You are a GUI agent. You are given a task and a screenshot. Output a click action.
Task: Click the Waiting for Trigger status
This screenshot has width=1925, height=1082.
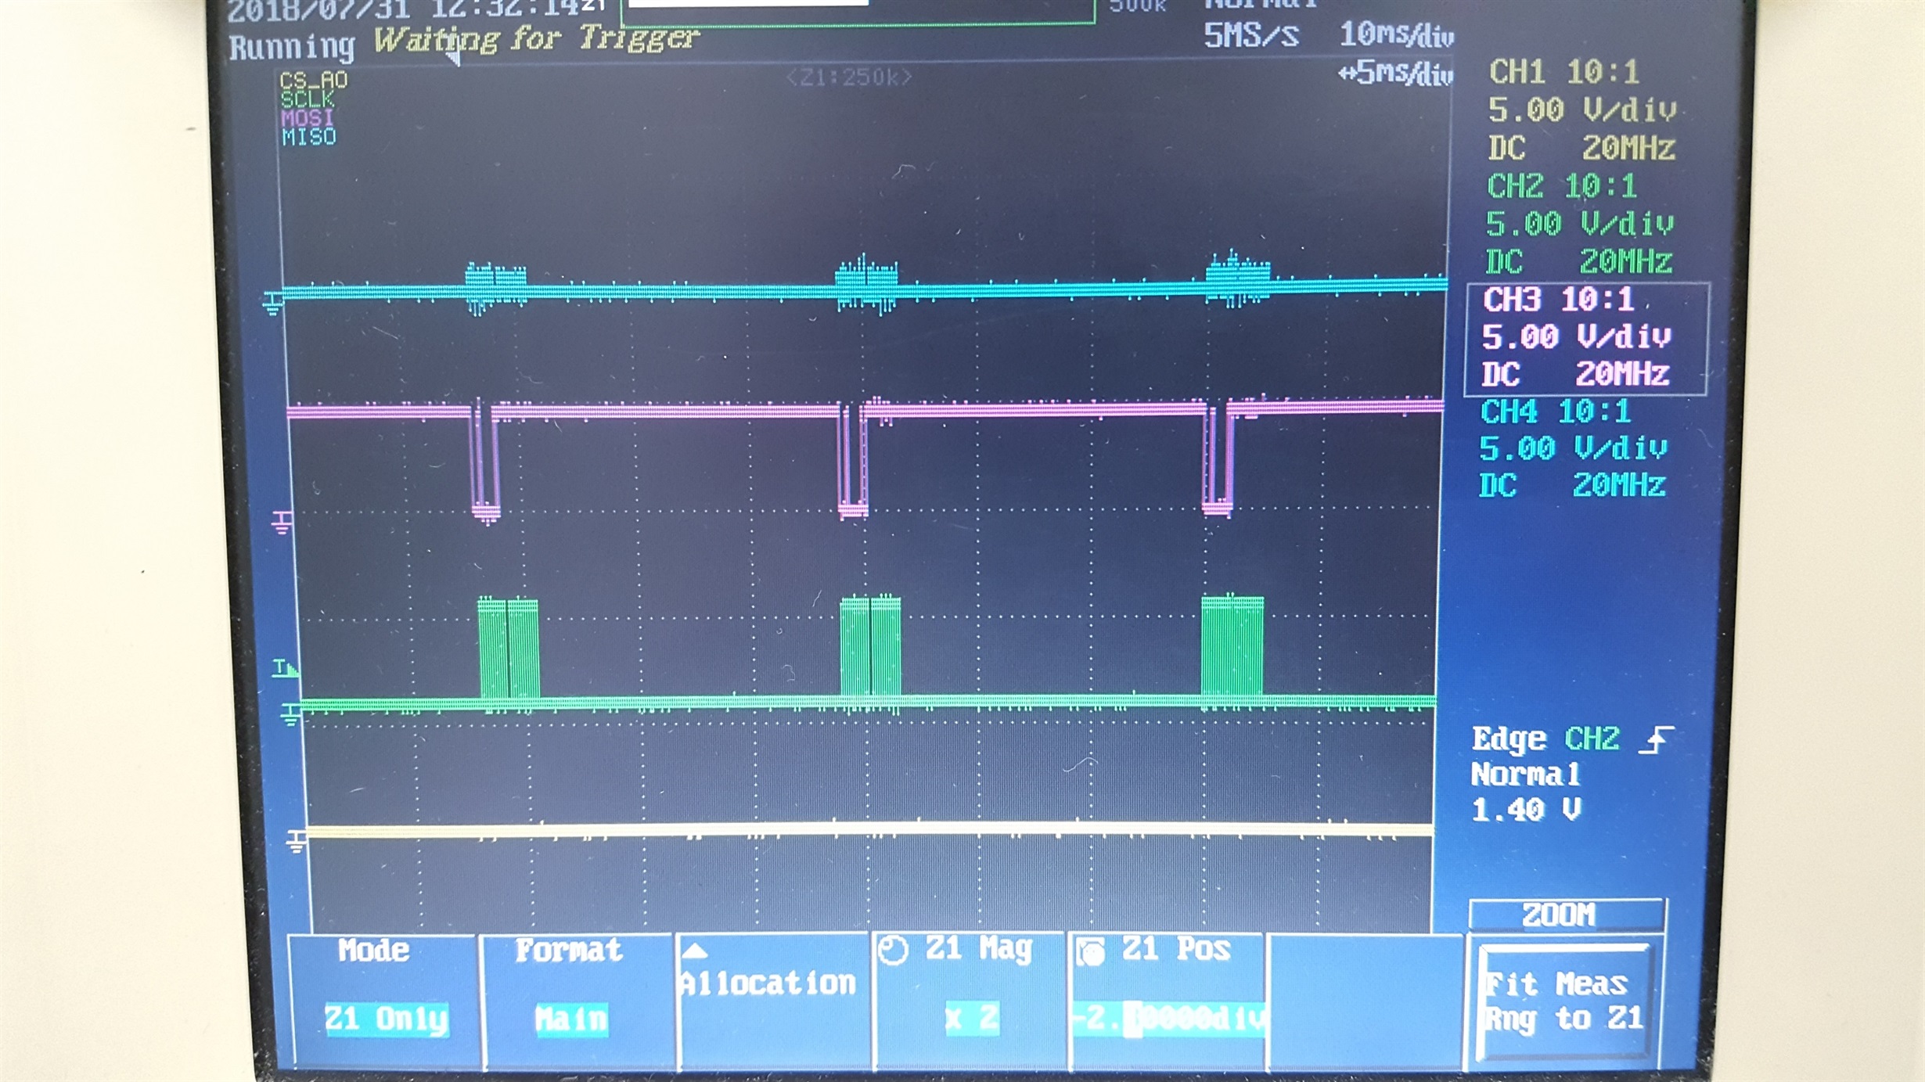(536, 39)
